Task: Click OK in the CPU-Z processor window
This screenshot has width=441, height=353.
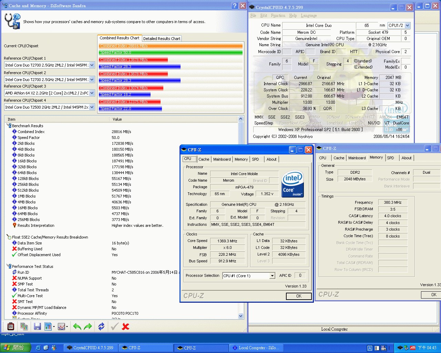Action: tap(299, 296)
